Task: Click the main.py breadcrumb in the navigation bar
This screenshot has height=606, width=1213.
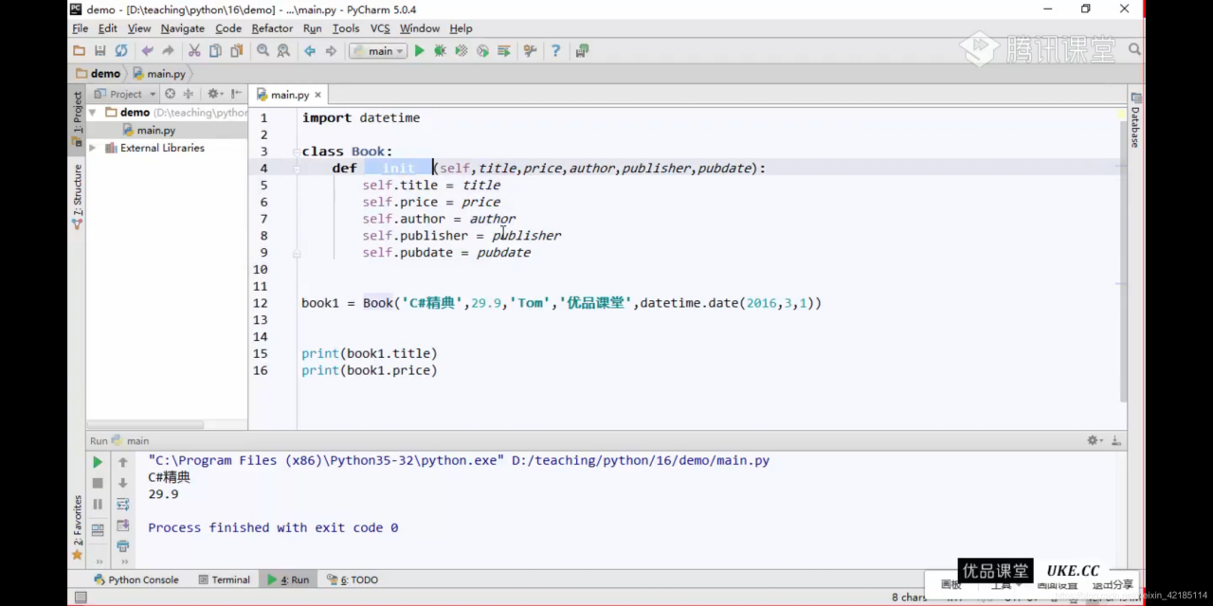Action: [159, 74]
